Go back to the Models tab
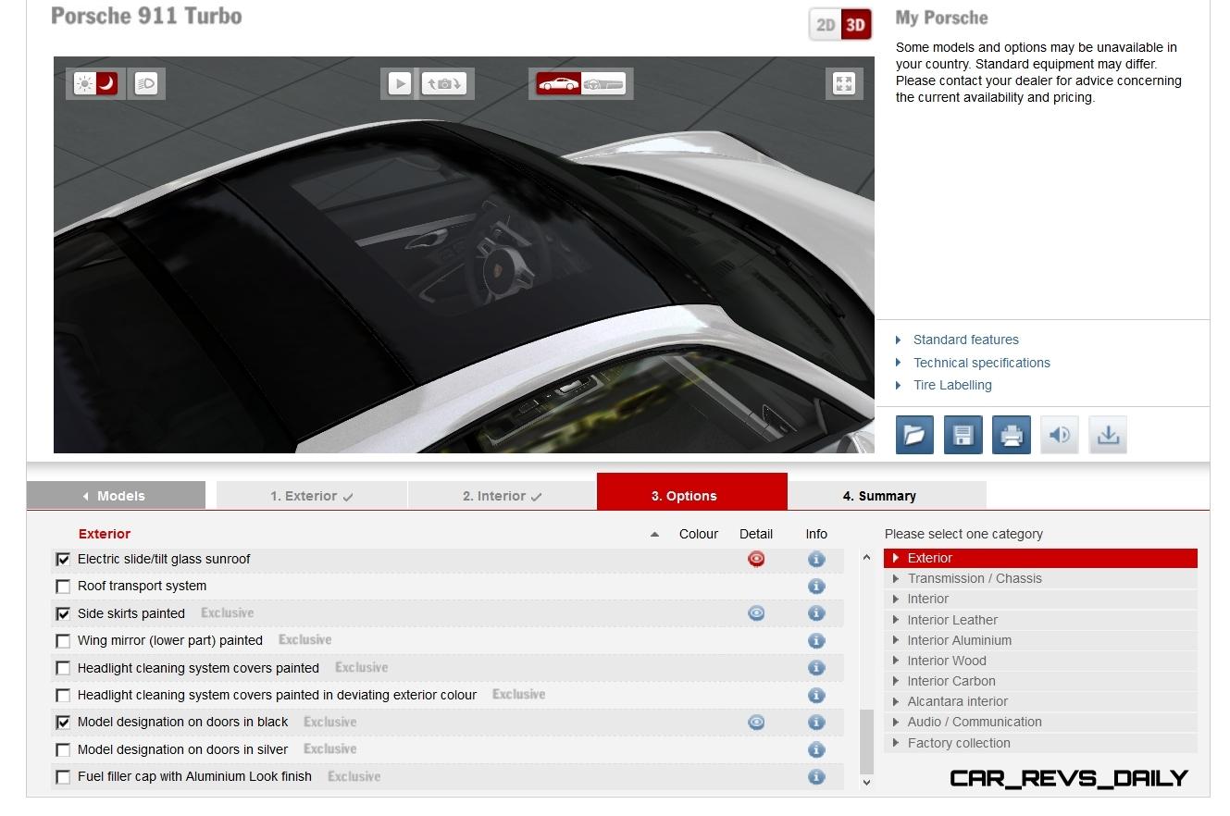Viewport: 1230px width, 816px height. point(116,496)
